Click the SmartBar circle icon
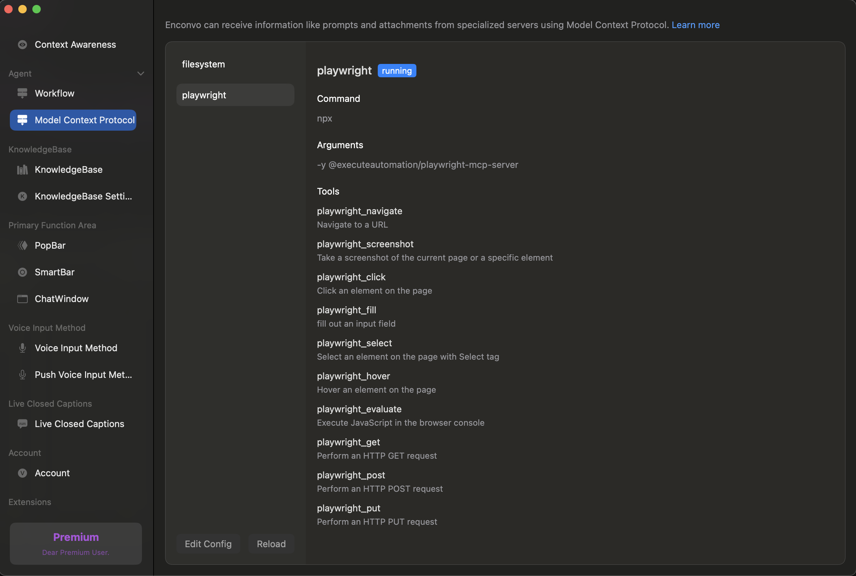Image resolution: width=856 pixels, height=576 pixels. coord(22,272)
